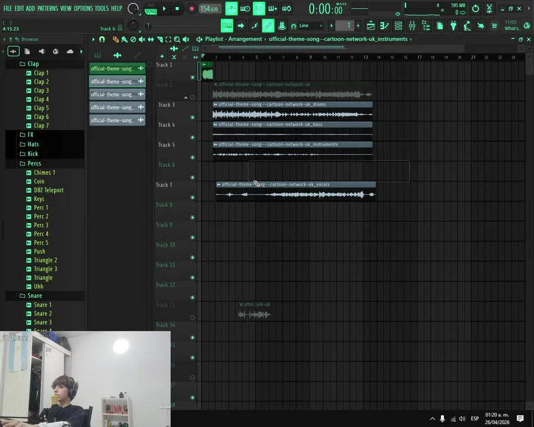Select the Playback speaker tool in playlist

click(x=186, y=40)
